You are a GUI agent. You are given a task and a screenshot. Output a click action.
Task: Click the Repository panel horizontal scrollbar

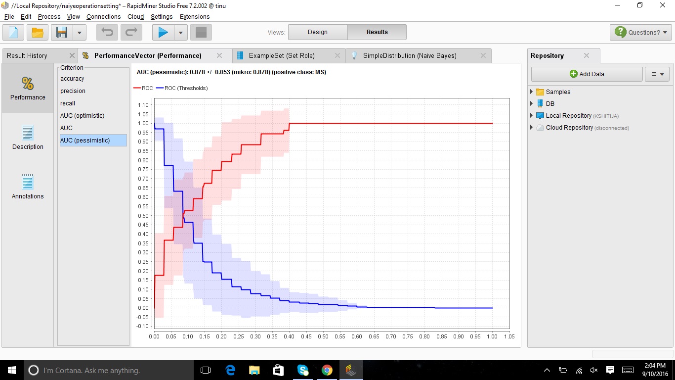633,353
